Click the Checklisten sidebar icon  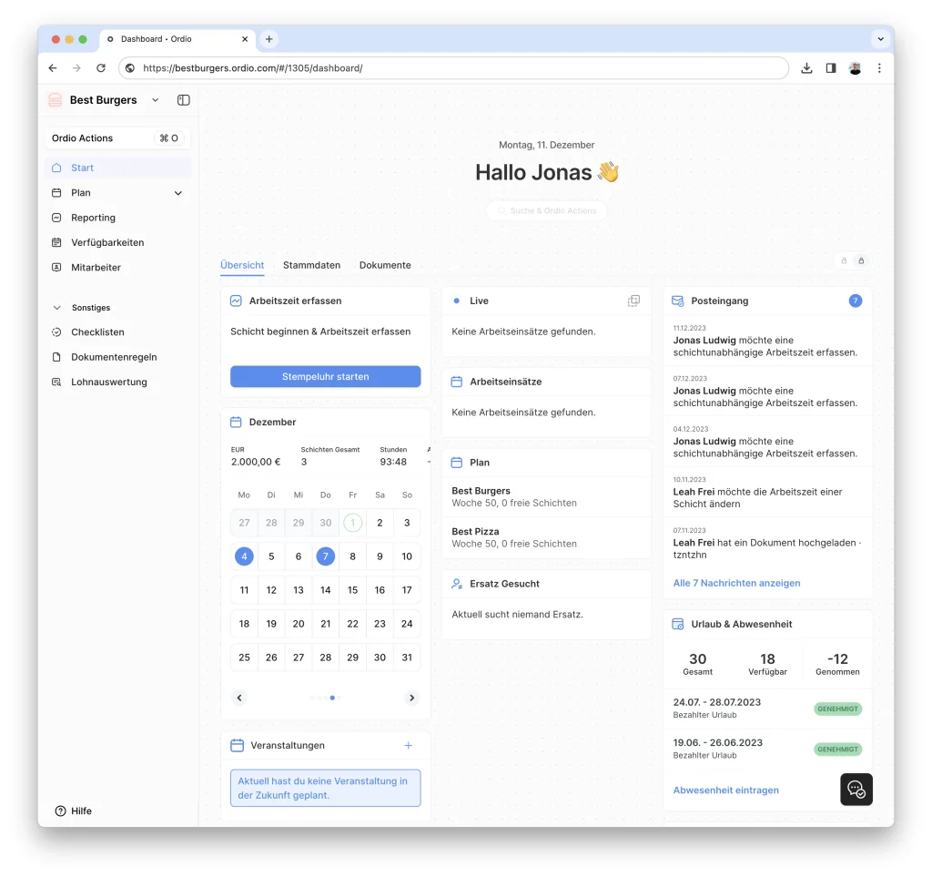pos(56,332)
